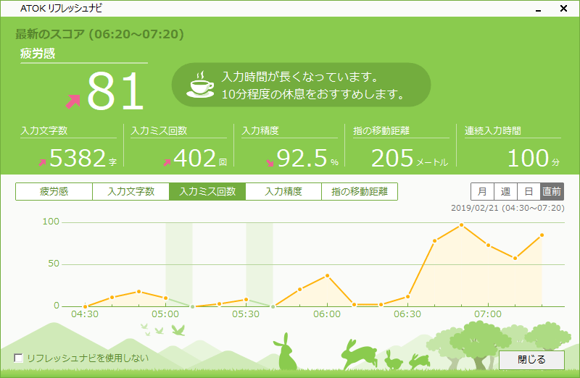Viewport: 580px width, 378px height.
Task: Select the 疲労感 graph tab
Action: (x=54, y=191)
